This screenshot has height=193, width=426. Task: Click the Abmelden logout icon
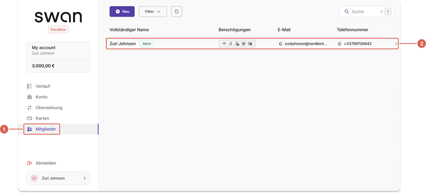click(29, 163)
